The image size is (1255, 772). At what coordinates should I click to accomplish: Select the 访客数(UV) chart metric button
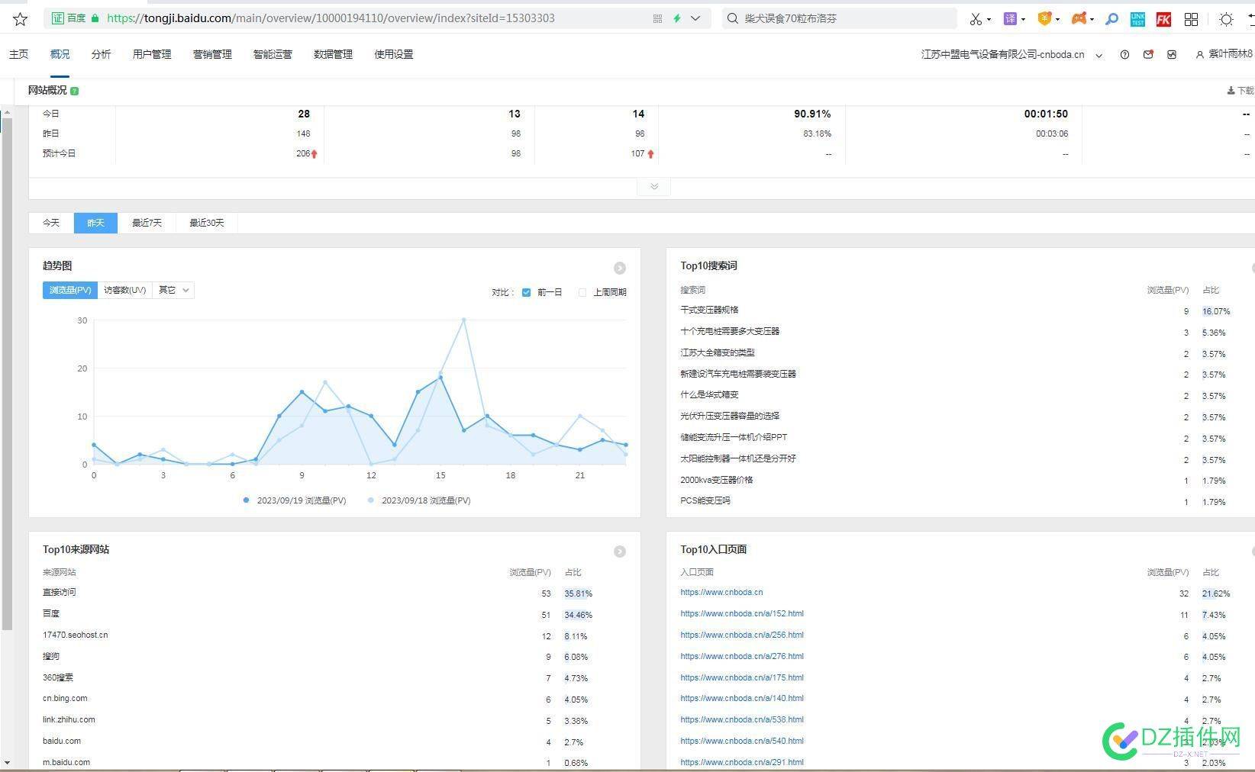(124, 290)
